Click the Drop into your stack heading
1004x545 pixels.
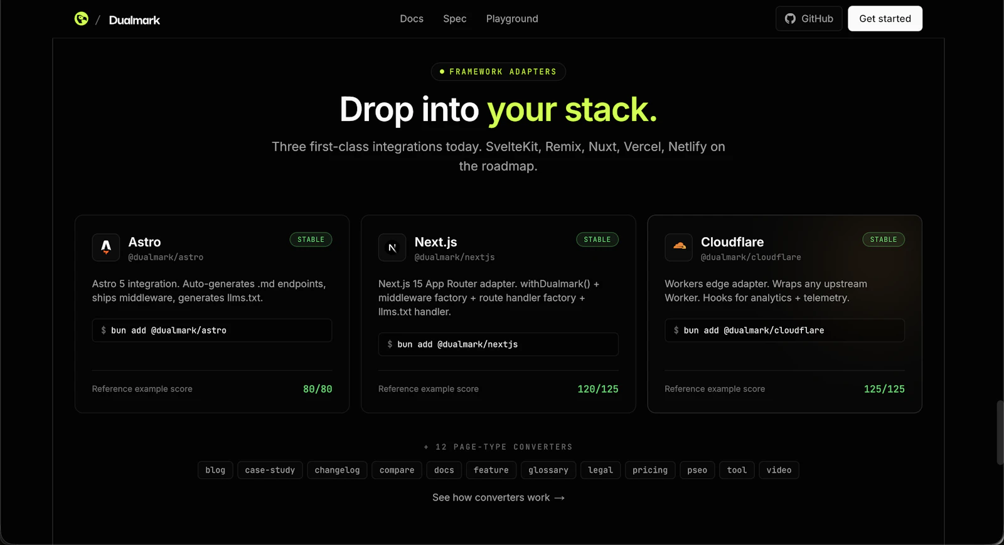(498, 110)
